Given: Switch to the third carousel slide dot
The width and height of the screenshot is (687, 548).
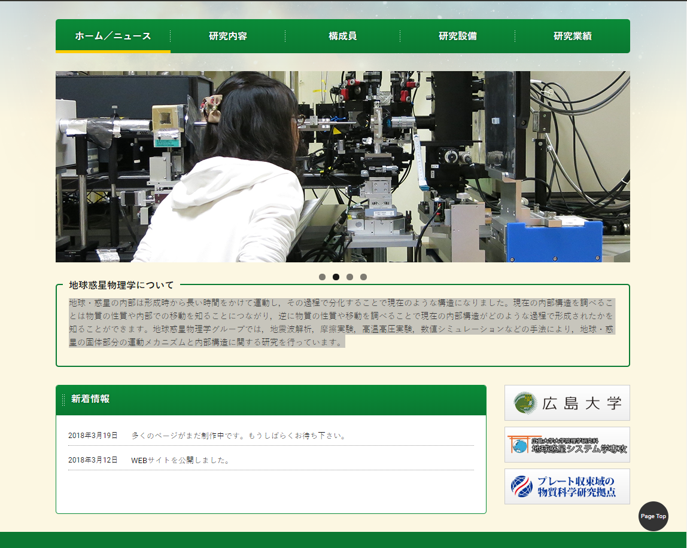Looking at the screenshot, I should click(x=349, y=277).
